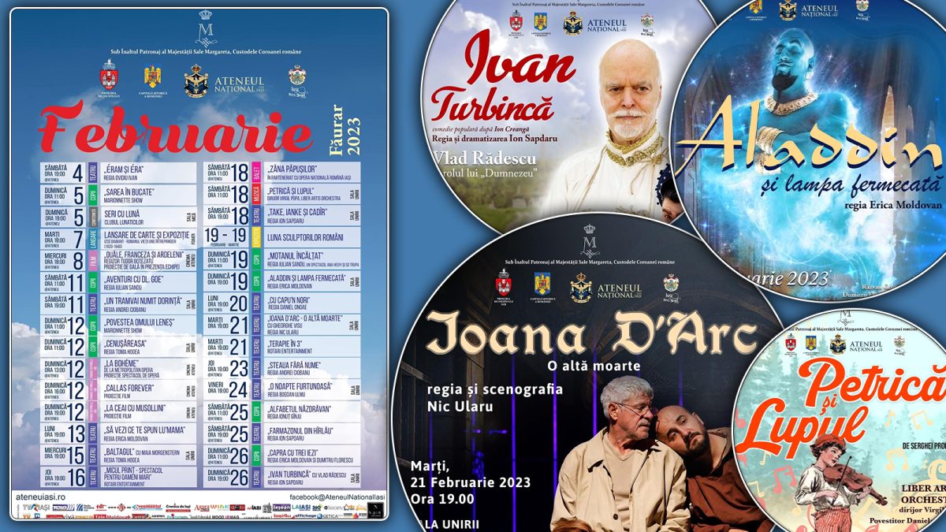946x532 pixels.
Task: Click the pink BALET tag beside Zâna Păpușilor
Action: pyautogui.click(x=256, y=172)
